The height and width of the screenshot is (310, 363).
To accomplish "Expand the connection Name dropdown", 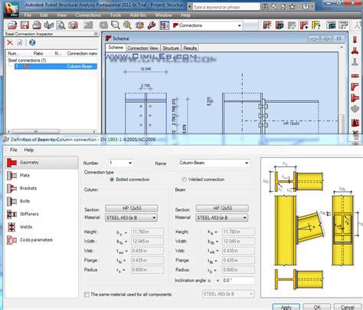I will [x=247, y=163].
